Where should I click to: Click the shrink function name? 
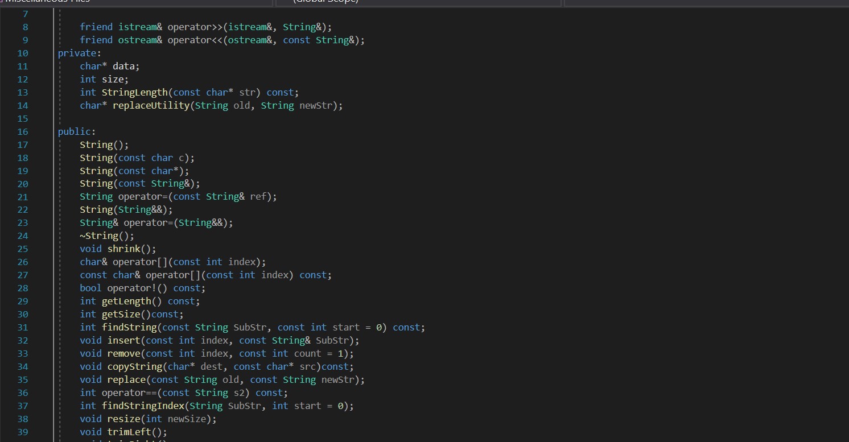coord(123,249)
